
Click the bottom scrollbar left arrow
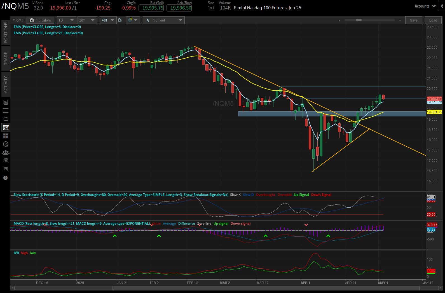12,288
